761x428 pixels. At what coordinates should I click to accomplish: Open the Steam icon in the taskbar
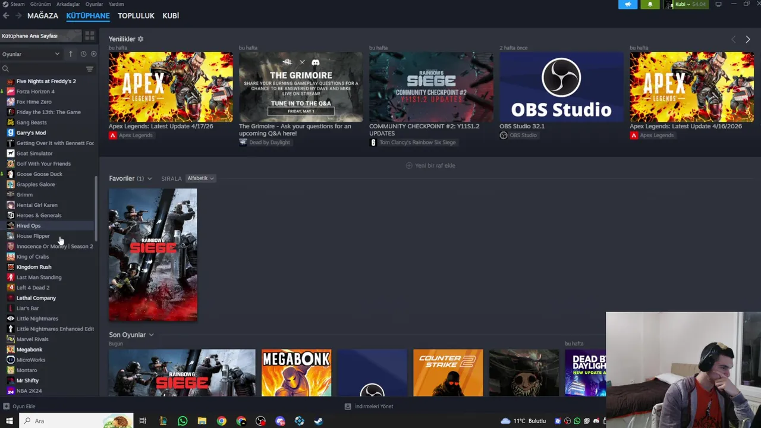pyautogui.click(x=319, y=421)
